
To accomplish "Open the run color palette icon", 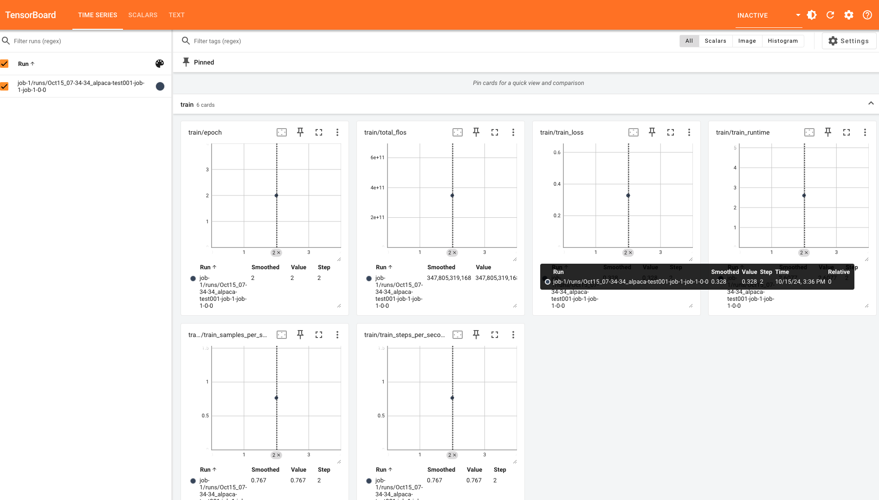I will click(160, 64).
